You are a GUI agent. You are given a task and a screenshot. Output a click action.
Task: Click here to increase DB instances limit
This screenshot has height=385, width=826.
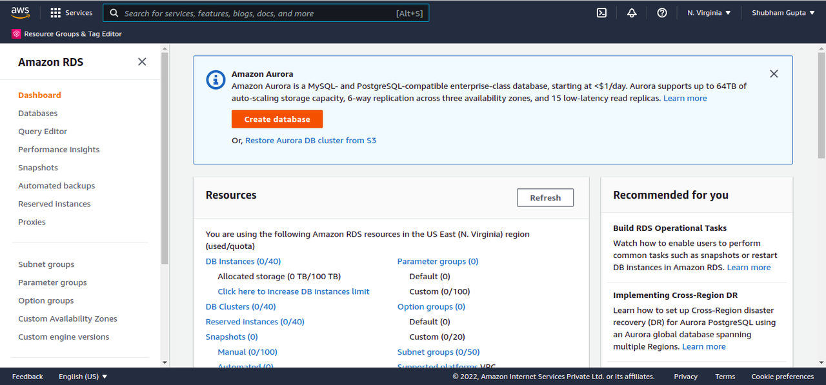[294, 291]
